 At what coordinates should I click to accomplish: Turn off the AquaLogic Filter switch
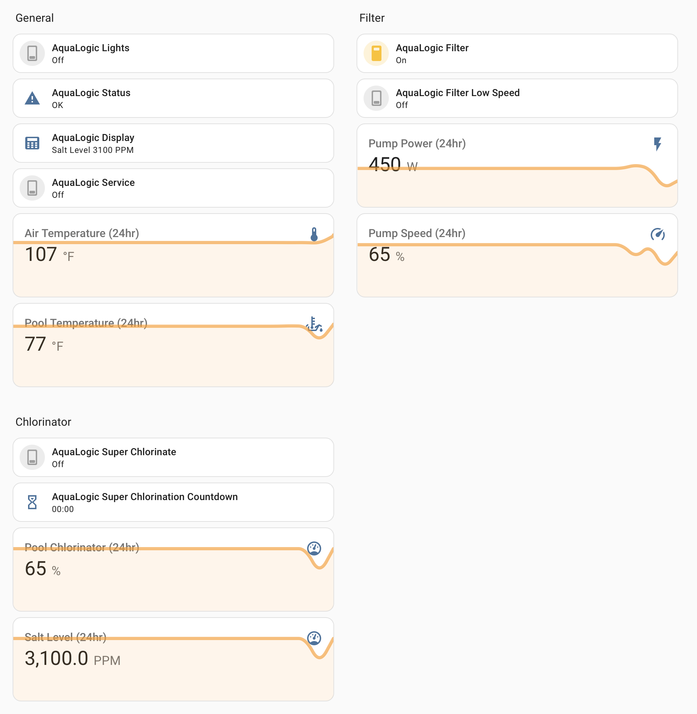tap(376, 53)
